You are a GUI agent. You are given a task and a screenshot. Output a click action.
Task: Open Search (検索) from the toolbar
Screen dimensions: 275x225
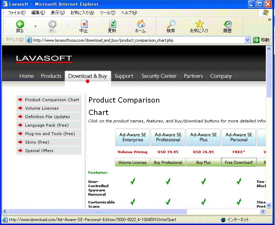[171, 26]
